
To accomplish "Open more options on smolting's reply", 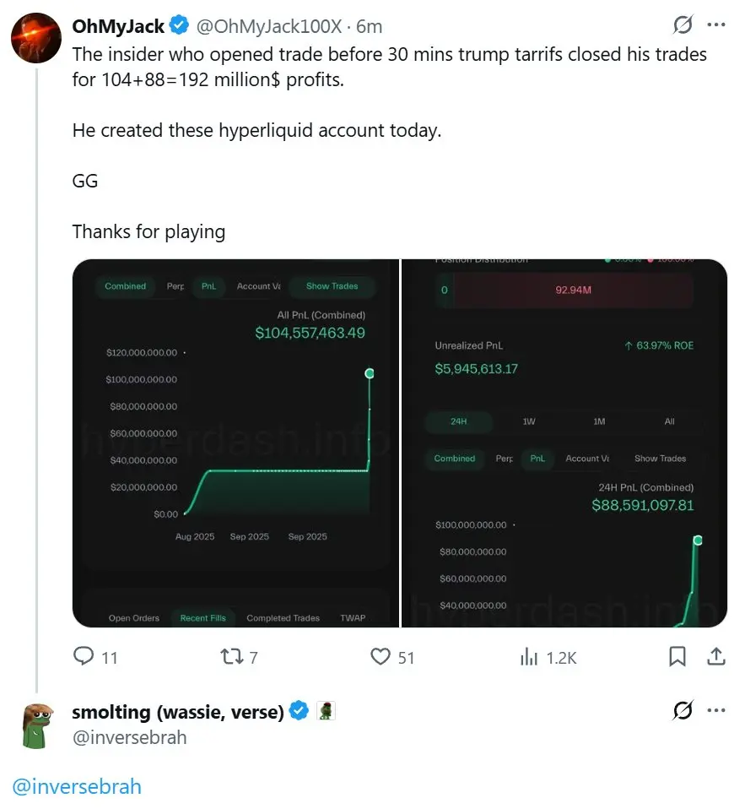I will 716,711.
